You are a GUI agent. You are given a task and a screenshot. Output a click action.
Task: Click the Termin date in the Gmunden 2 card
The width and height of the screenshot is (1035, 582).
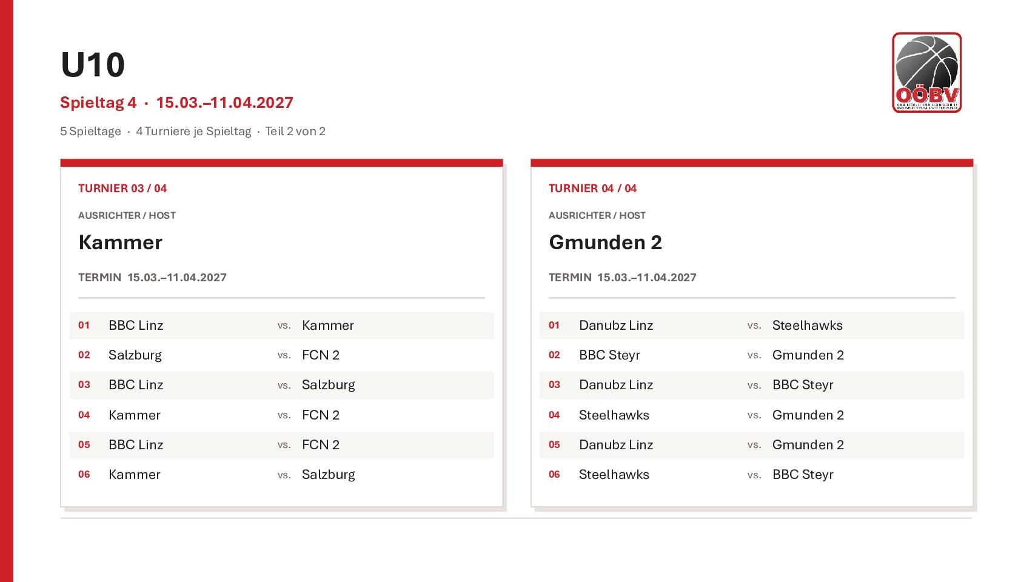coord(647,278)
